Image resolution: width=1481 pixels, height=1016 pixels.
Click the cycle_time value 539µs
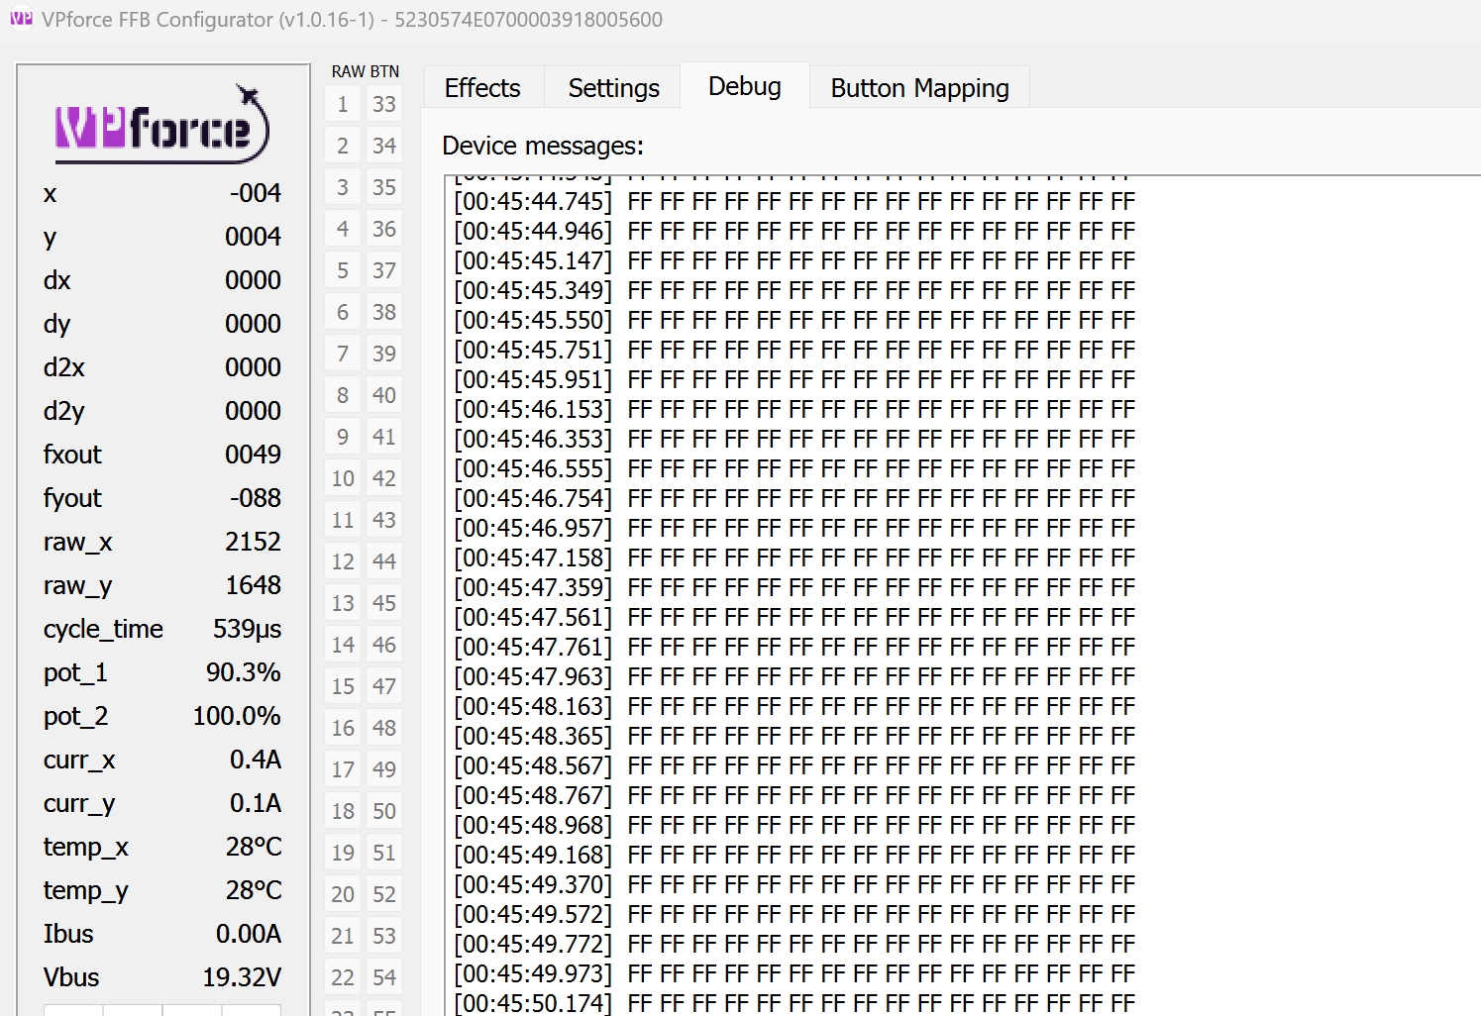click(x=247, y=629)
